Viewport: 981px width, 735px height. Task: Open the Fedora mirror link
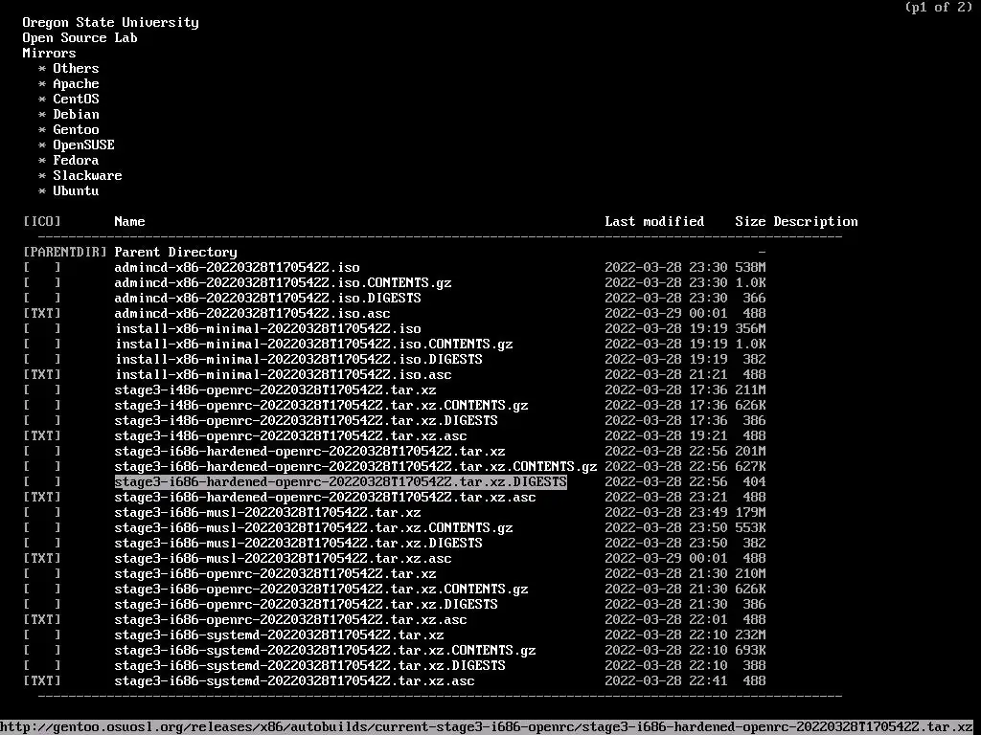pos(76,160)
